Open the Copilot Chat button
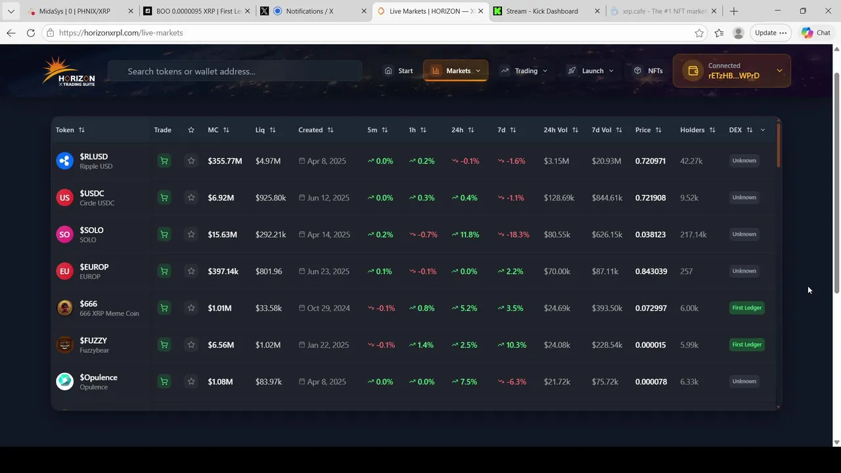Screen dimensions: 841x473 tap(815, 33)
